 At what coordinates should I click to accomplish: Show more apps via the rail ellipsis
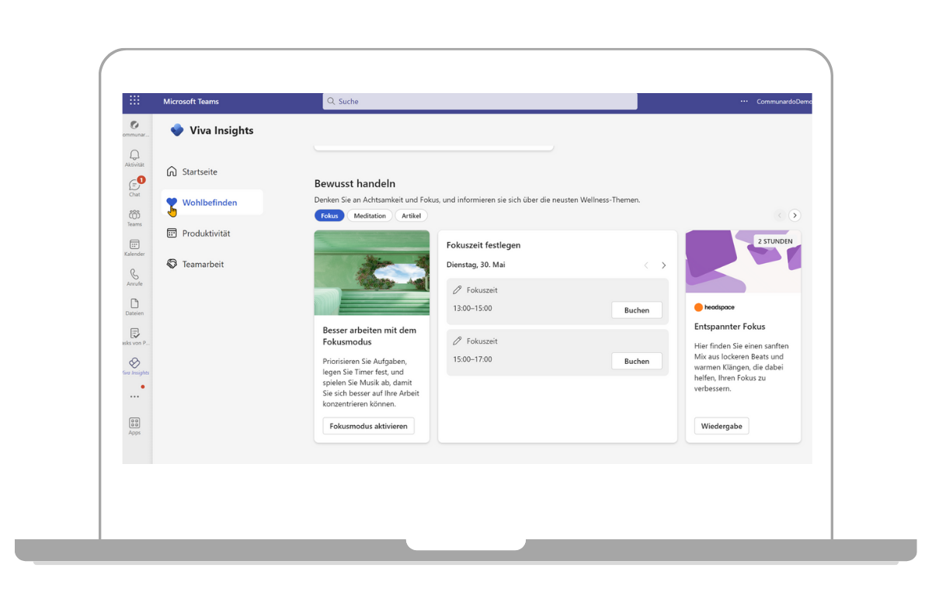pyautogui.click(x=134, y=397)
